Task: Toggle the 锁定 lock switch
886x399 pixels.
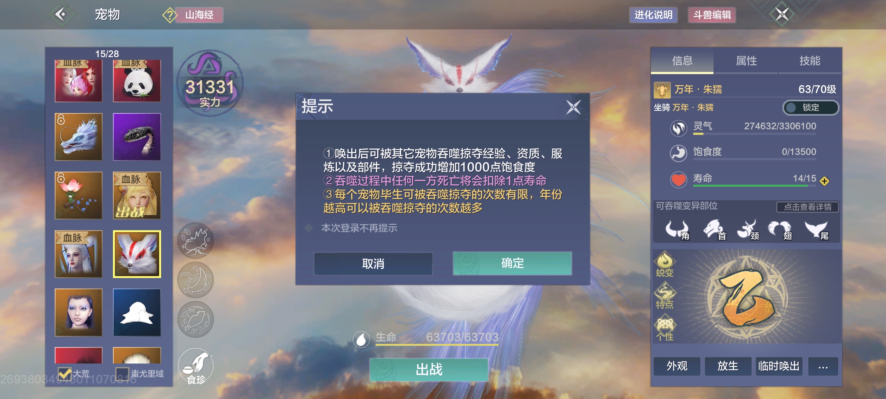Action: (810, 108)
